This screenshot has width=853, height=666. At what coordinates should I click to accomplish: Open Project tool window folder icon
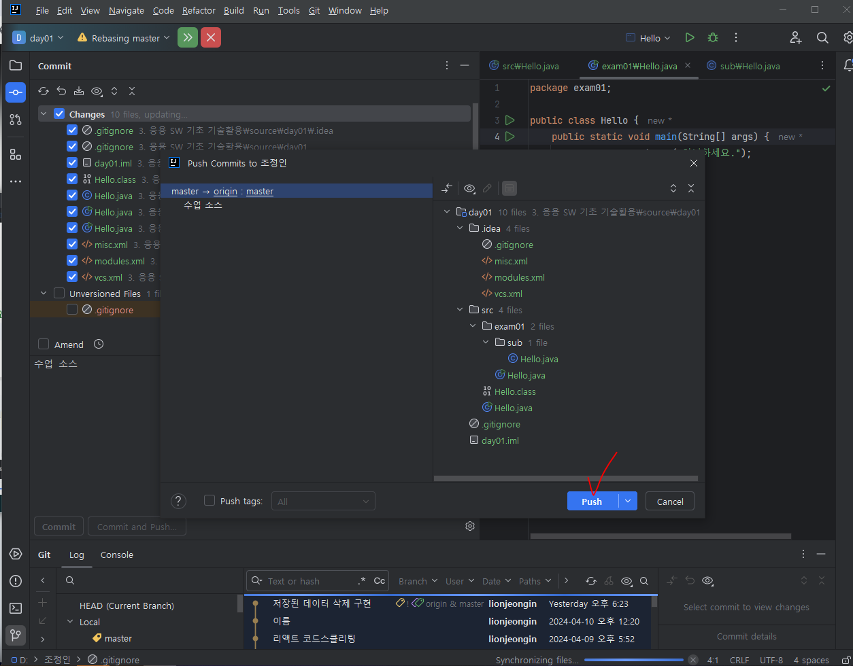16,66
